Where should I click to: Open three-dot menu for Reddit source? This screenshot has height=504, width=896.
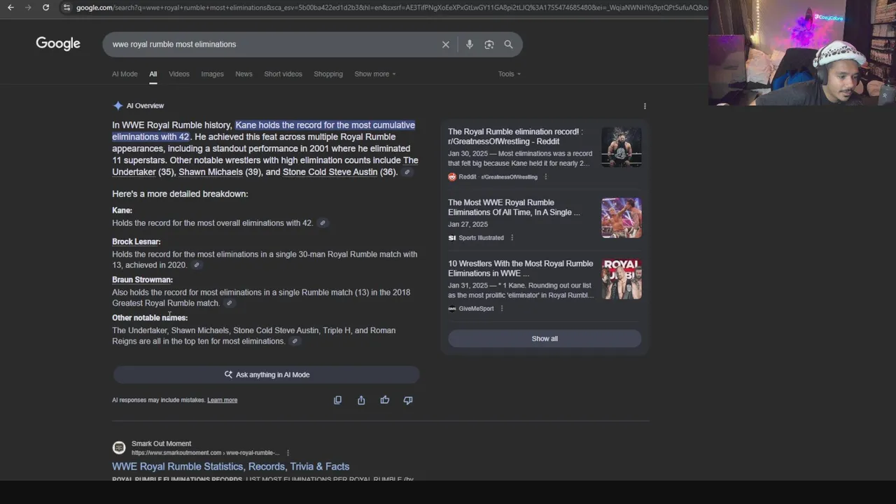tap(545, 177)
